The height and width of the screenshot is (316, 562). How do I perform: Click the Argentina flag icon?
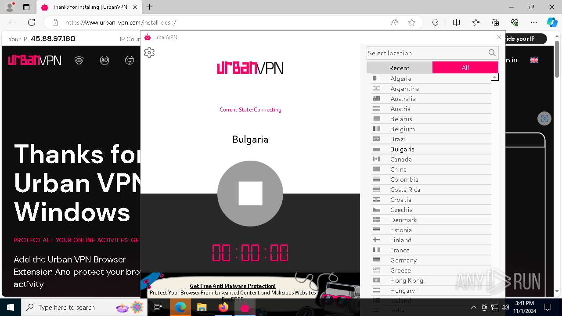point(376,89)
